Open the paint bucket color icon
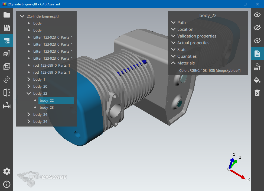This screenshot has width=264, height=191. (257, 80)
